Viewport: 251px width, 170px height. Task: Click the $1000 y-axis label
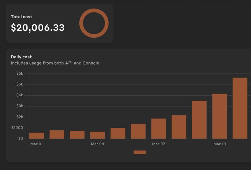coord(17,128)
